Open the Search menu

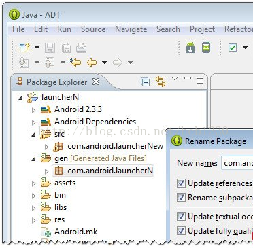(168, 29)
